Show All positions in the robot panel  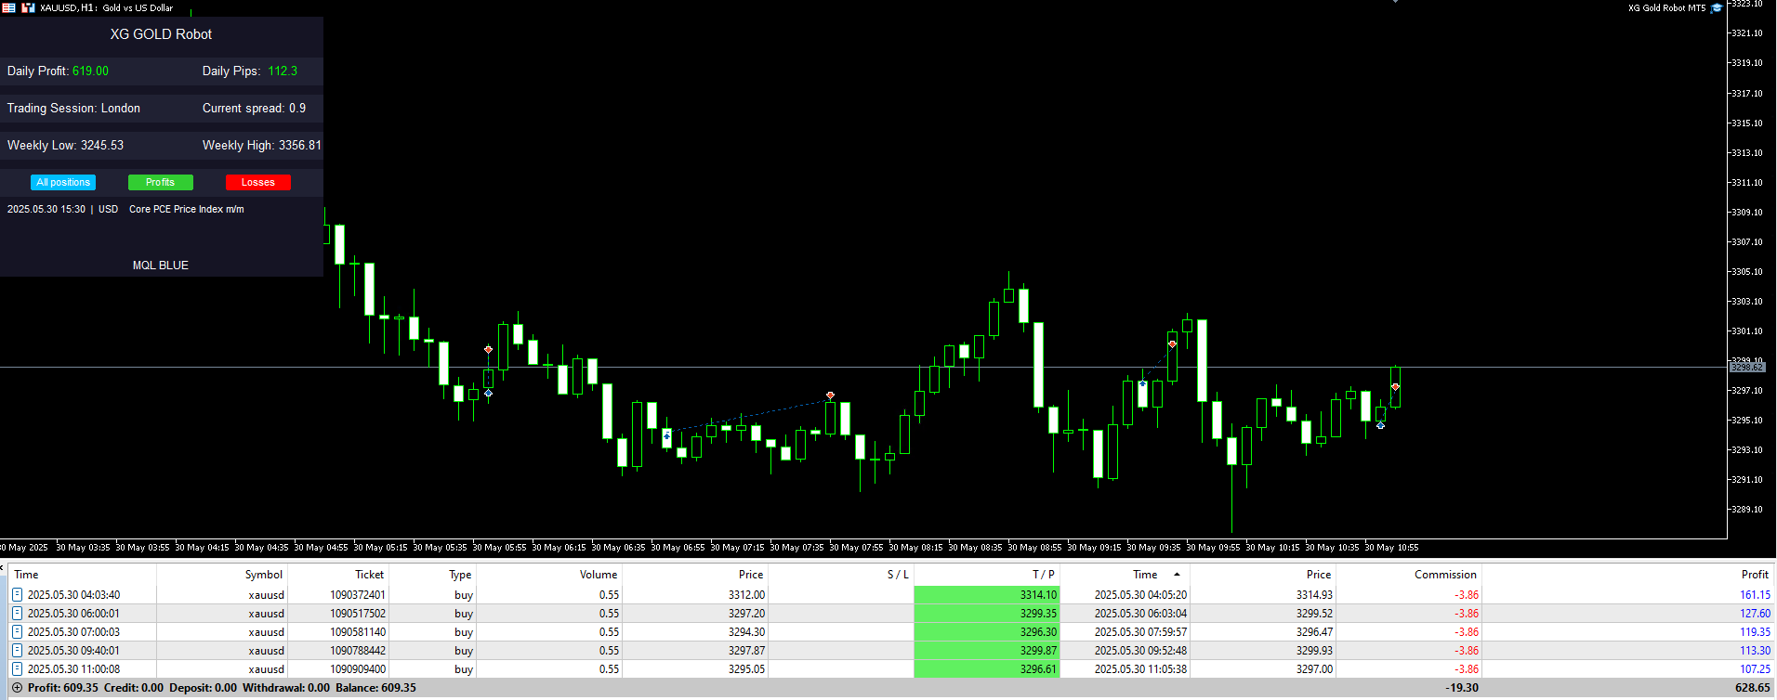pos(63,183)
